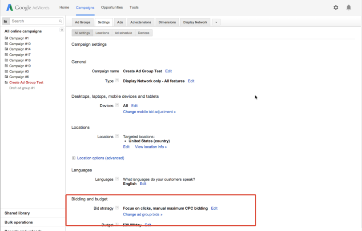Click the Campaign #10 icon
This screenshot has height=231, width=362.
(x=6, y=44)
